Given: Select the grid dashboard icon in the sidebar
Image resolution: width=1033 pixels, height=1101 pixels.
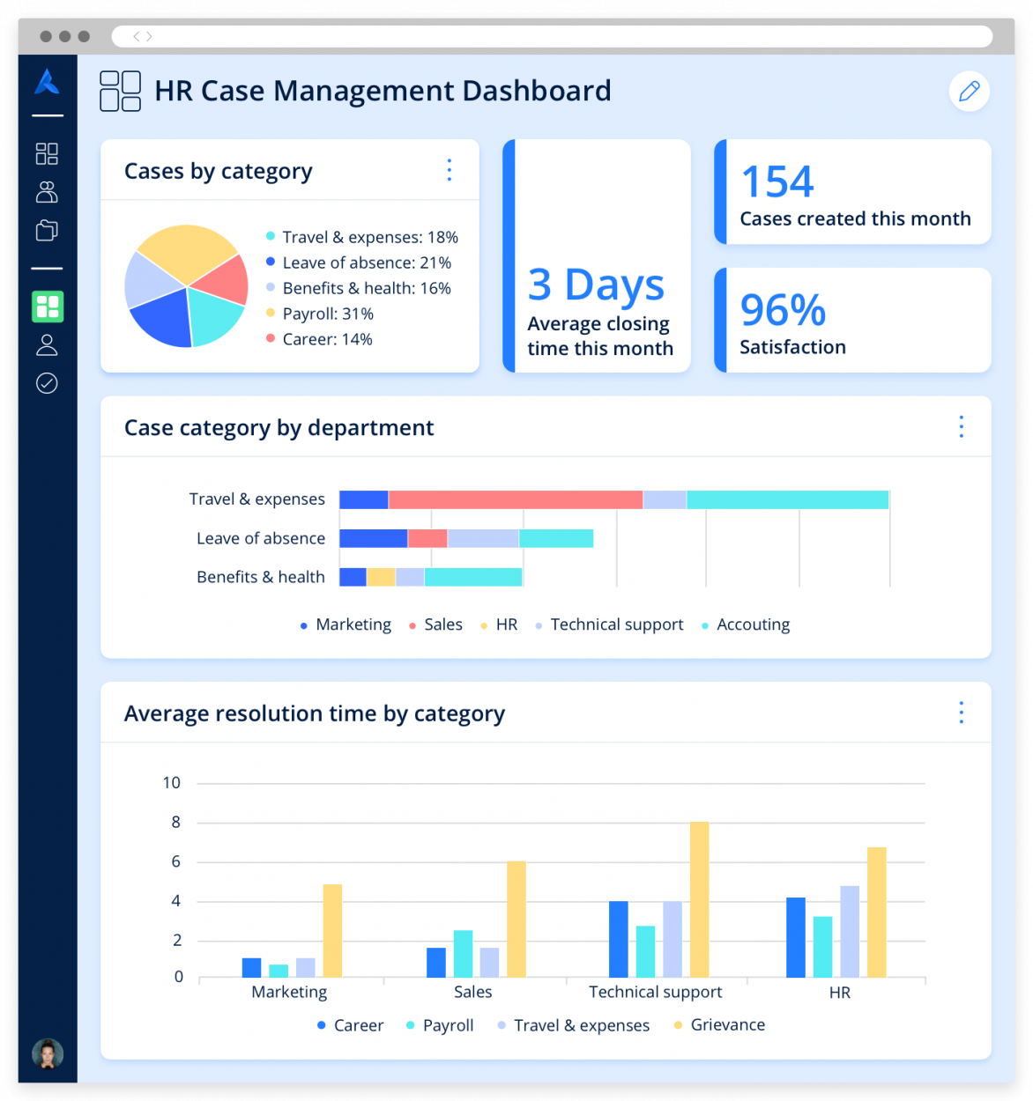Looking at the screenshot, I should click(x=47, y=153).
